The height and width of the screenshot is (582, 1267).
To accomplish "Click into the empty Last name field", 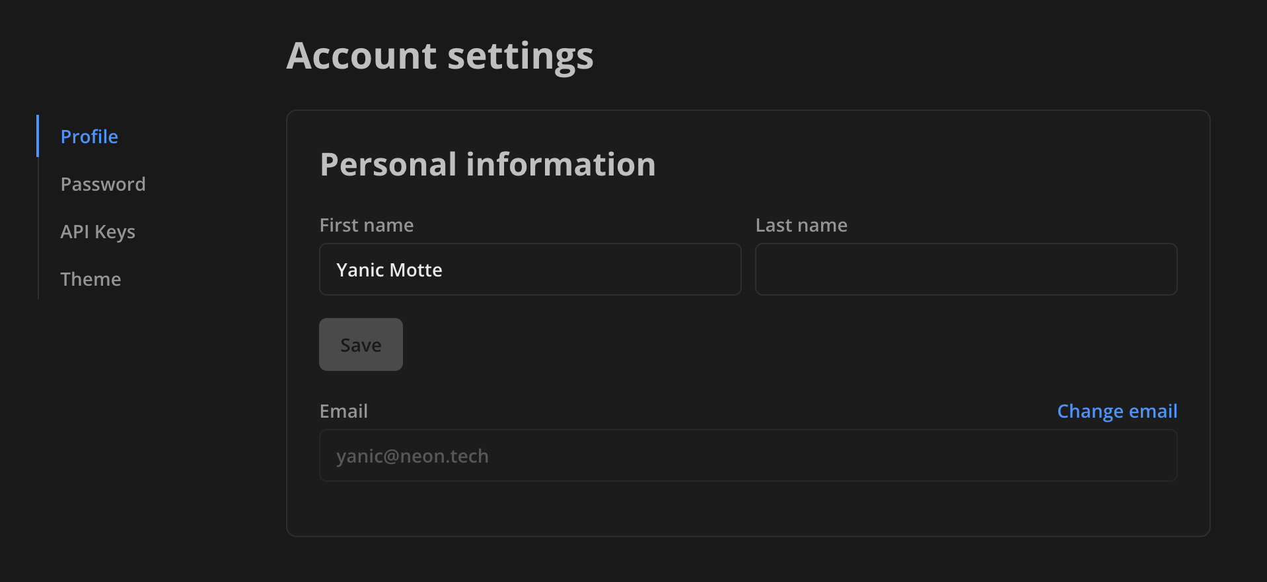I will coord(966,269).
